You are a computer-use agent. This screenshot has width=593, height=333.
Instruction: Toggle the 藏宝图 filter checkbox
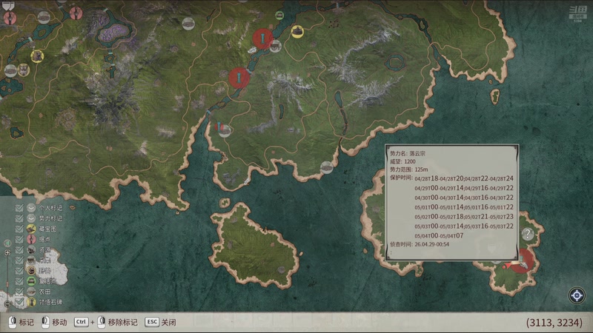(19, 229)
